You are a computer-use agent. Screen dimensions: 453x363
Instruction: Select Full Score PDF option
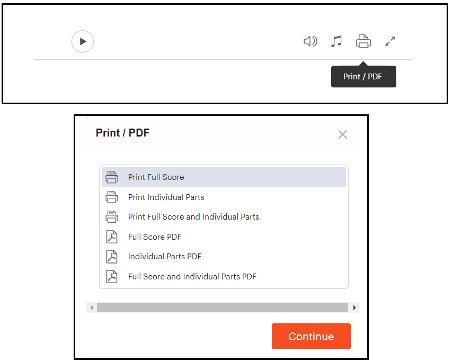tap(224, 237)
